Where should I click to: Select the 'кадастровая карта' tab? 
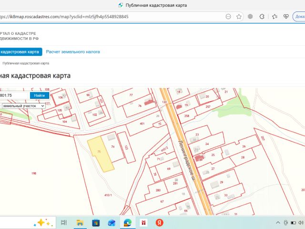pyautogui.click(x=20, y=52)
